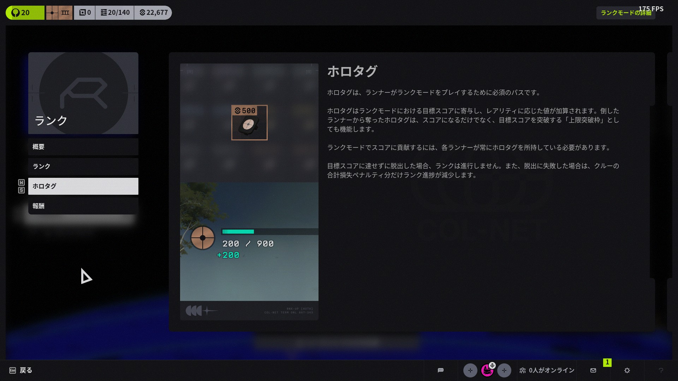Select the highlighted ホロタグ menu item
Image resolution: width=678 pixels, height=381 pixels.
pyautogui.click(x=83, y=186)
